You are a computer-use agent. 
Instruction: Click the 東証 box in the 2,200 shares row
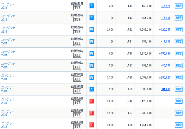77,115
